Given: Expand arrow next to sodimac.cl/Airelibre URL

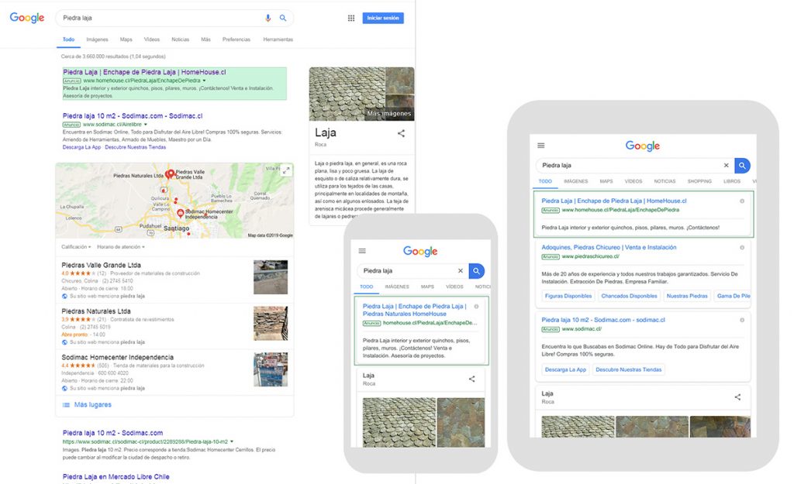Looking at the screenshot, I should click(145, 125).
